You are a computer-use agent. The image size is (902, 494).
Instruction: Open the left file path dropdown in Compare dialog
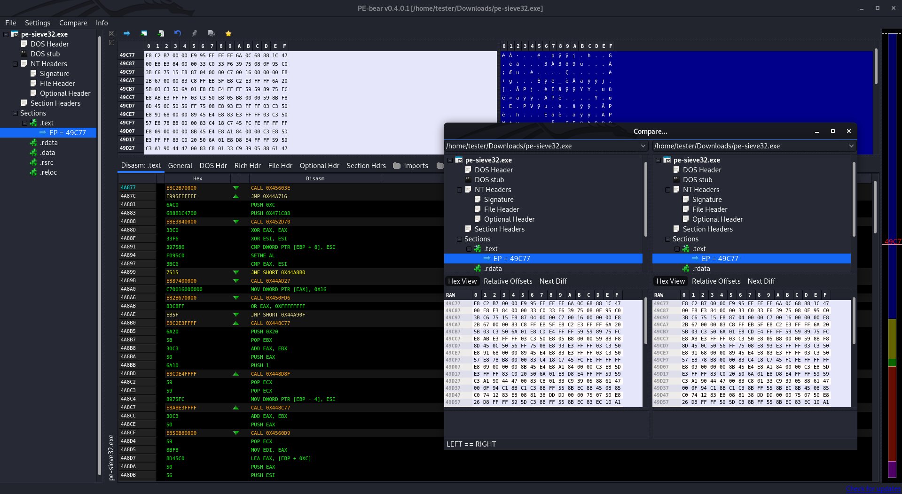coord(643,146)
